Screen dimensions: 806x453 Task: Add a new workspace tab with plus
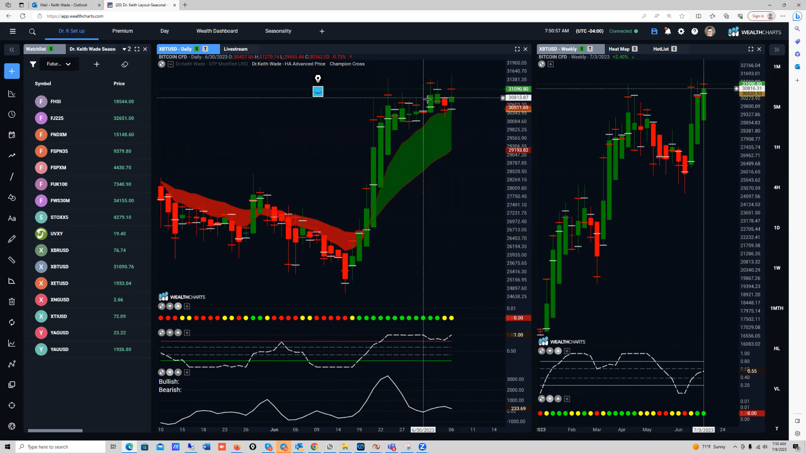click(322, 31)
